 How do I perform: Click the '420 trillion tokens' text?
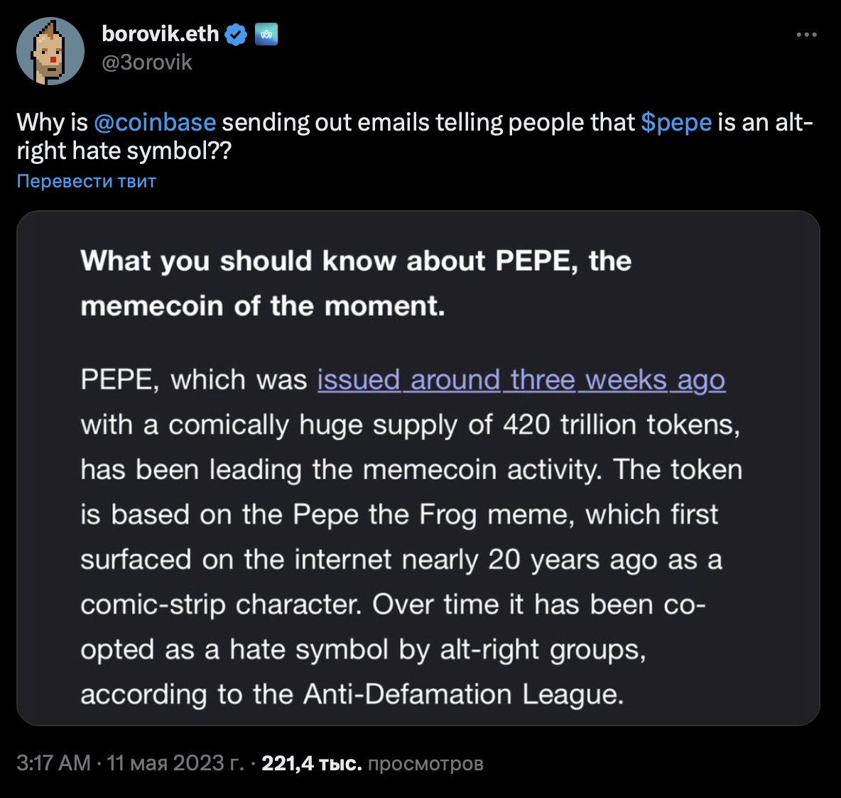click(x=621, y=425)
